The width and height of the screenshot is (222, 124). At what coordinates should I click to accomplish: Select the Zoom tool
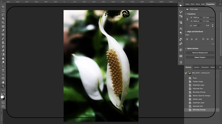pyautogui.click(x=3, y=86)
